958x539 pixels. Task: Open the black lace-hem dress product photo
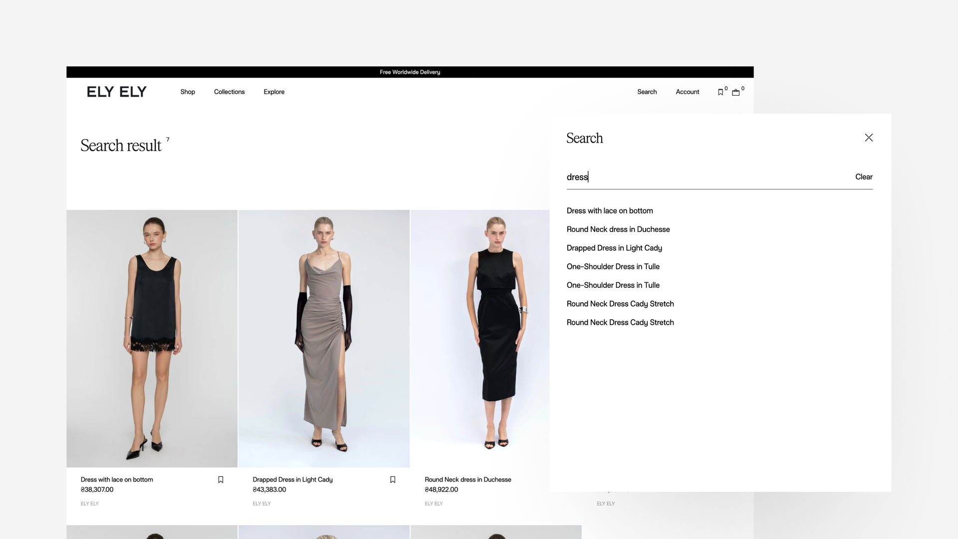[152, 339]
